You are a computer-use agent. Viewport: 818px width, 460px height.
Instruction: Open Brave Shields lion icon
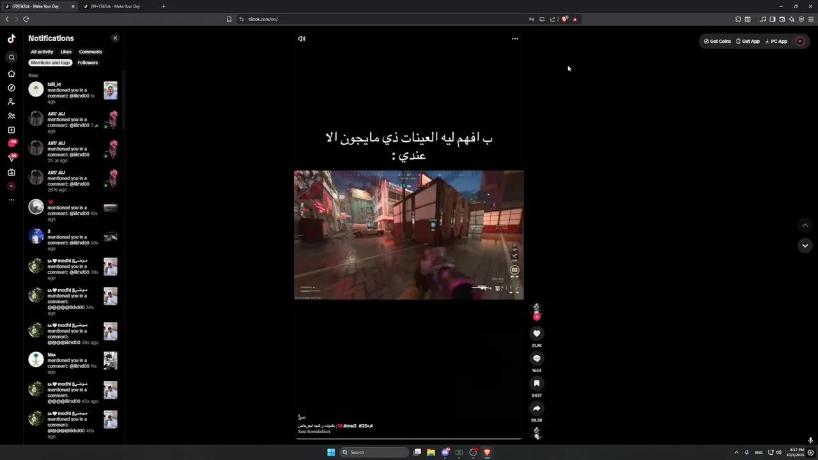(564, 19)
